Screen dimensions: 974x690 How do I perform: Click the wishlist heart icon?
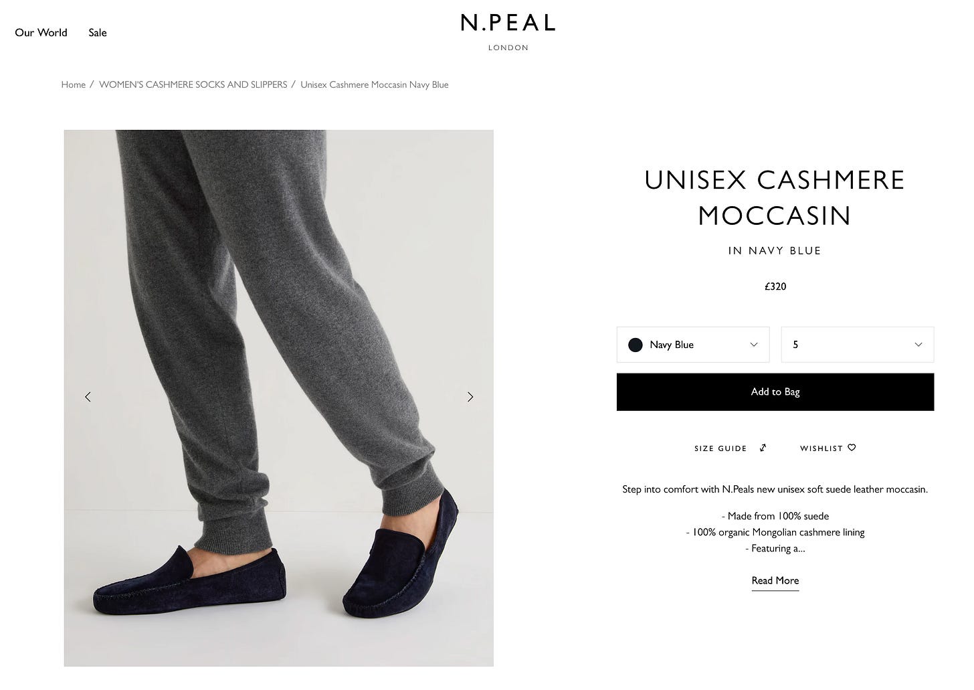[851, 448]
